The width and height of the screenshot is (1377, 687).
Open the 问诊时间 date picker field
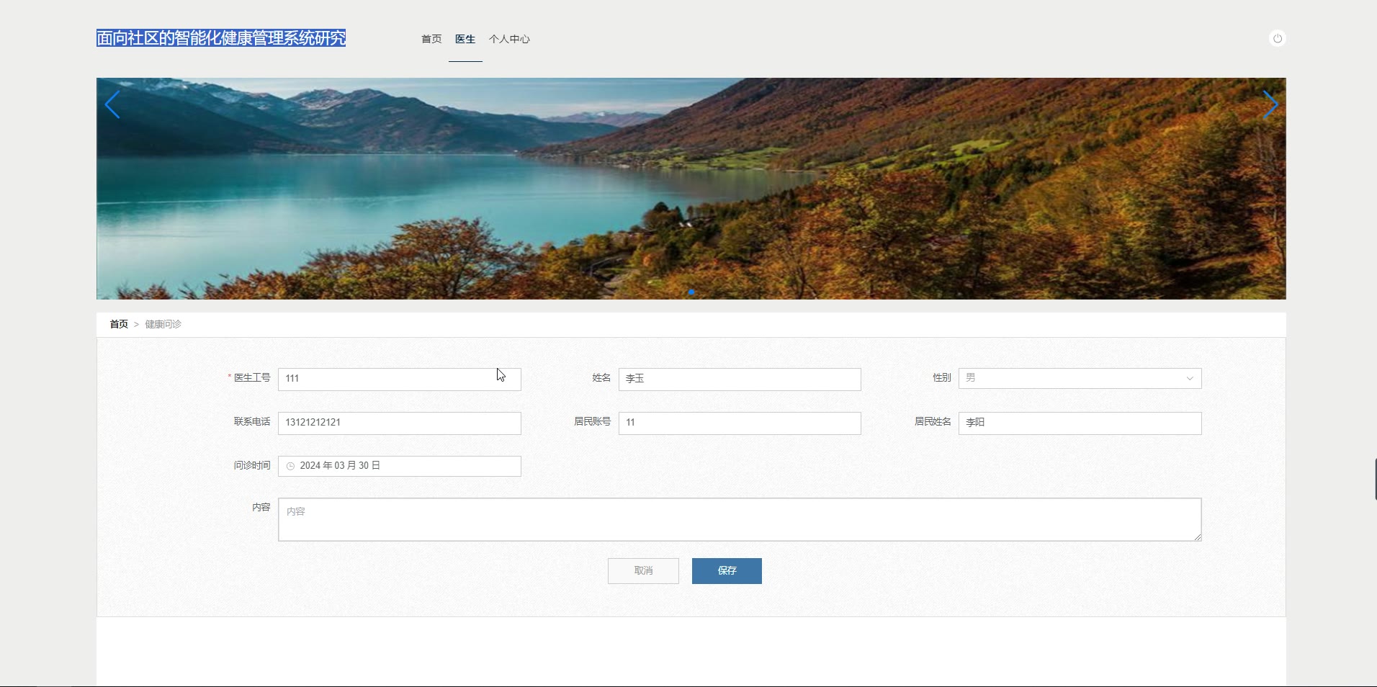400,466
